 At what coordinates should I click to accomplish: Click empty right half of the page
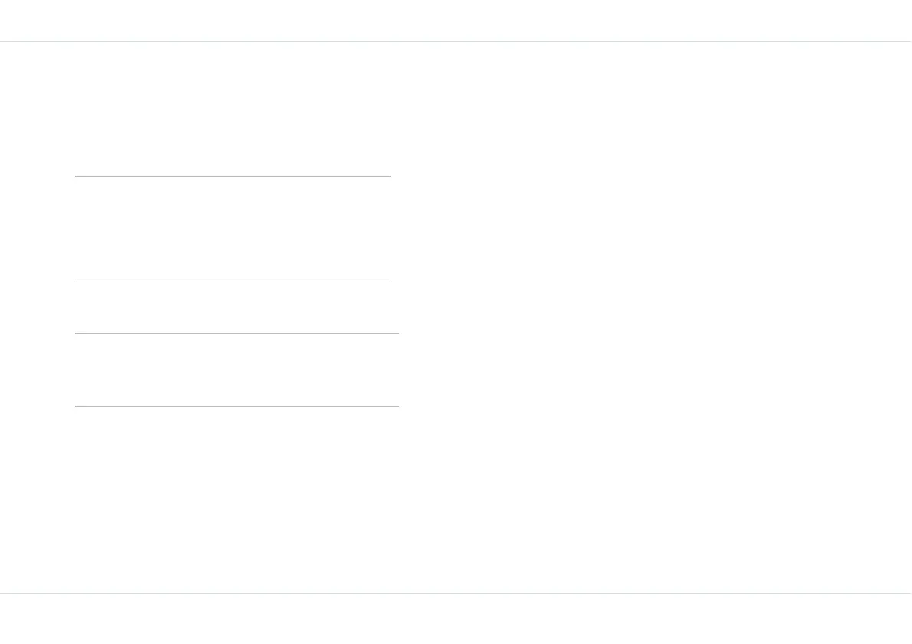[655, 317]
